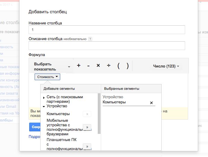Viewport: 208px width, 157px height.
Task: Open the Стоимость metric chip dropdown
Action: (47, 77)
